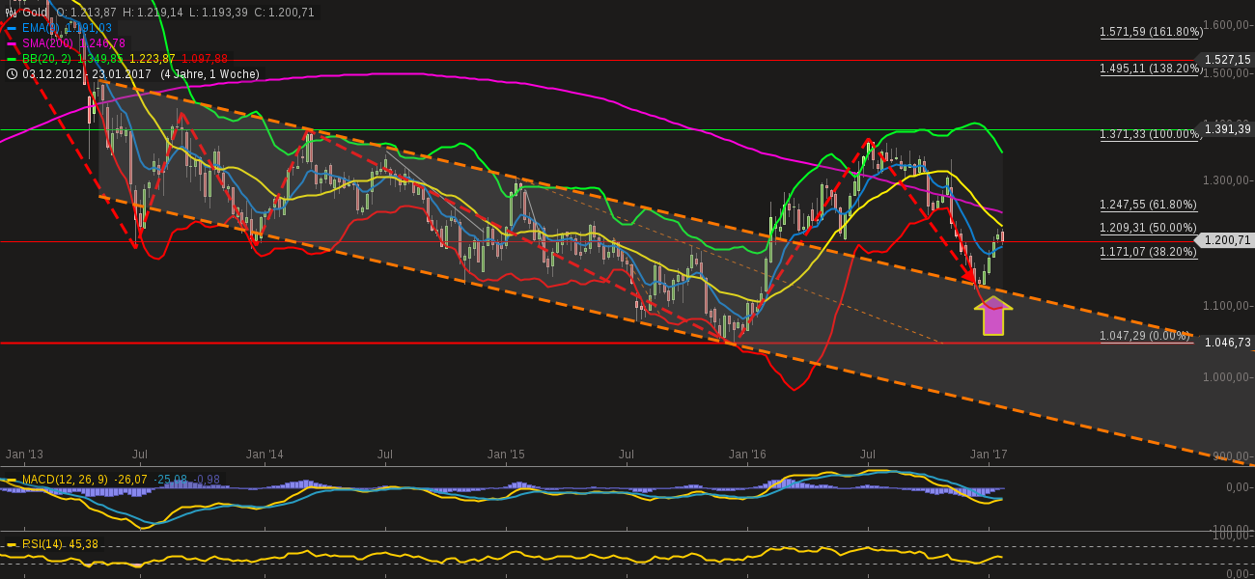1255x579 pixels.
Task: Click Fibonacci label 1.371,33 (100.00%)
Action: click(x=1149, y=134)
